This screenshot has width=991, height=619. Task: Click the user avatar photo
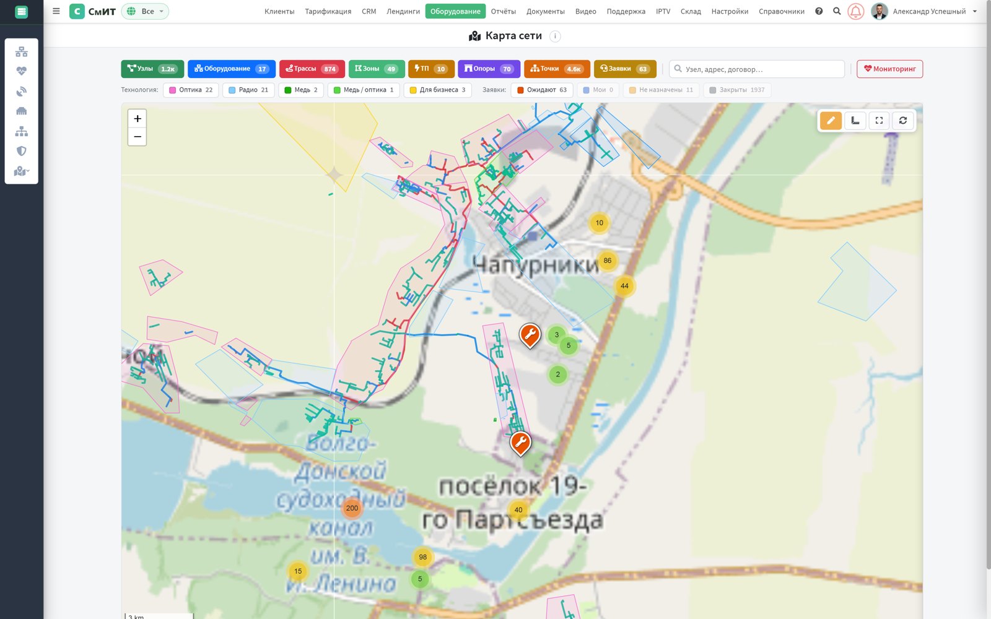[879, 11]
